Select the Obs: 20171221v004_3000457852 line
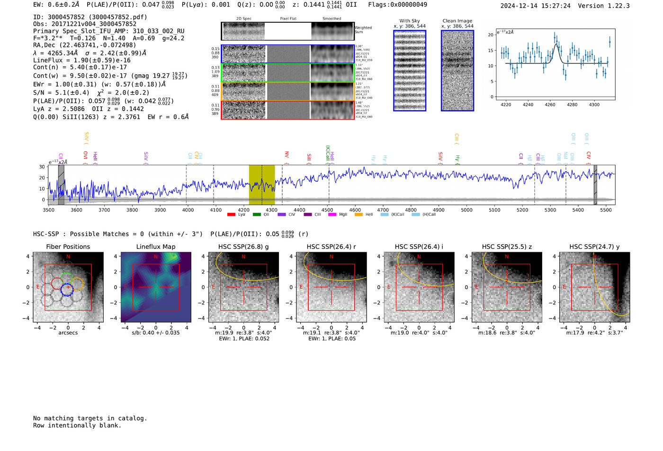 pyautogui.click(x=85, y=24)
